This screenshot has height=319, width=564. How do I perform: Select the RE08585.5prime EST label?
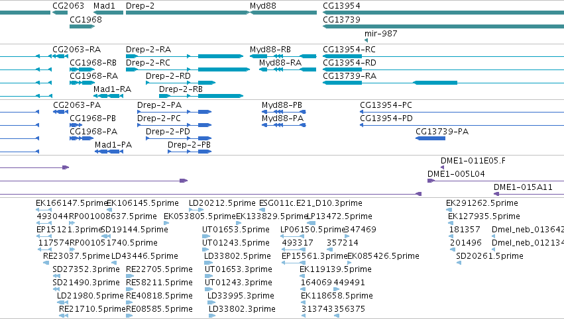point(159,310)
